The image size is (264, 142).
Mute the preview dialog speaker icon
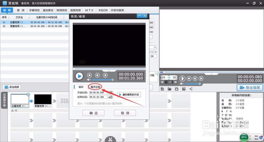pos(89,80)
